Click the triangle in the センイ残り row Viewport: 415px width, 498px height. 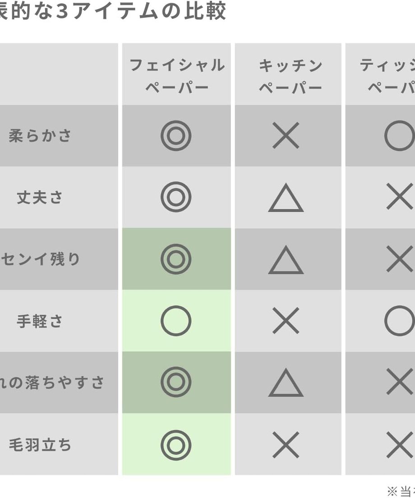(286, 260)
